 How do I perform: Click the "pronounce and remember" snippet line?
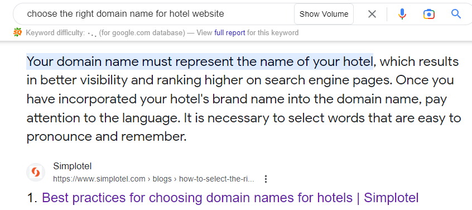click(x=107, y=137)
